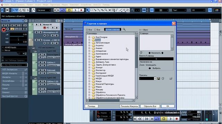Click the Выбрать select button
Screen dimensions: 222x124
(x=155, y=68)
